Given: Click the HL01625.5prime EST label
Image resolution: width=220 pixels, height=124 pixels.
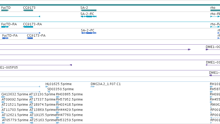Looking at the screenshot, I should click(58, 84).
